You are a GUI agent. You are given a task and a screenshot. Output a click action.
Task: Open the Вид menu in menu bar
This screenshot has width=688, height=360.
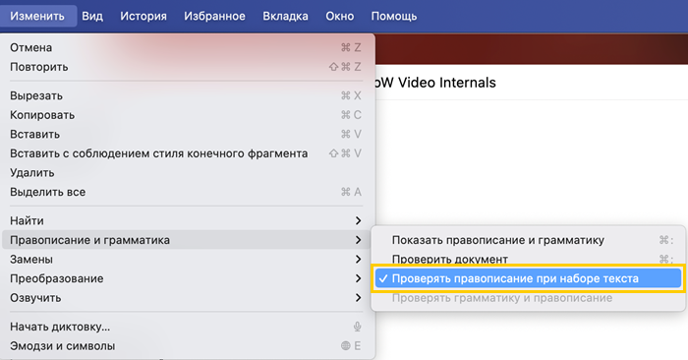pyautogui.click(x=92, y=17)
